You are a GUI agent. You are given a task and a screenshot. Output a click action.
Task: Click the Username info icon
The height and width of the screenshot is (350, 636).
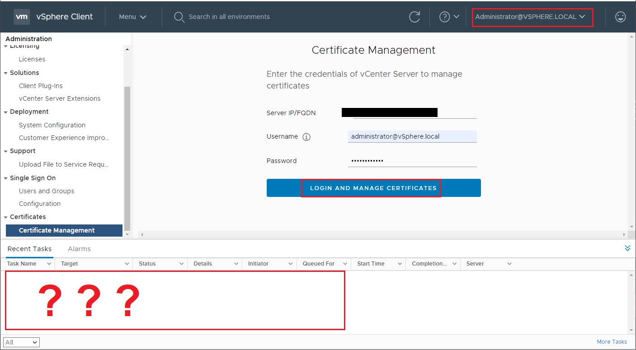click(306, 137)
